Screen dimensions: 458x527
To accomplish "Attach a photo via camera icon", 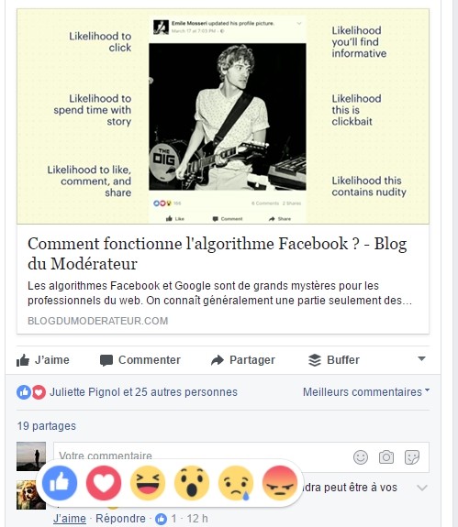I will pos(386,457).
